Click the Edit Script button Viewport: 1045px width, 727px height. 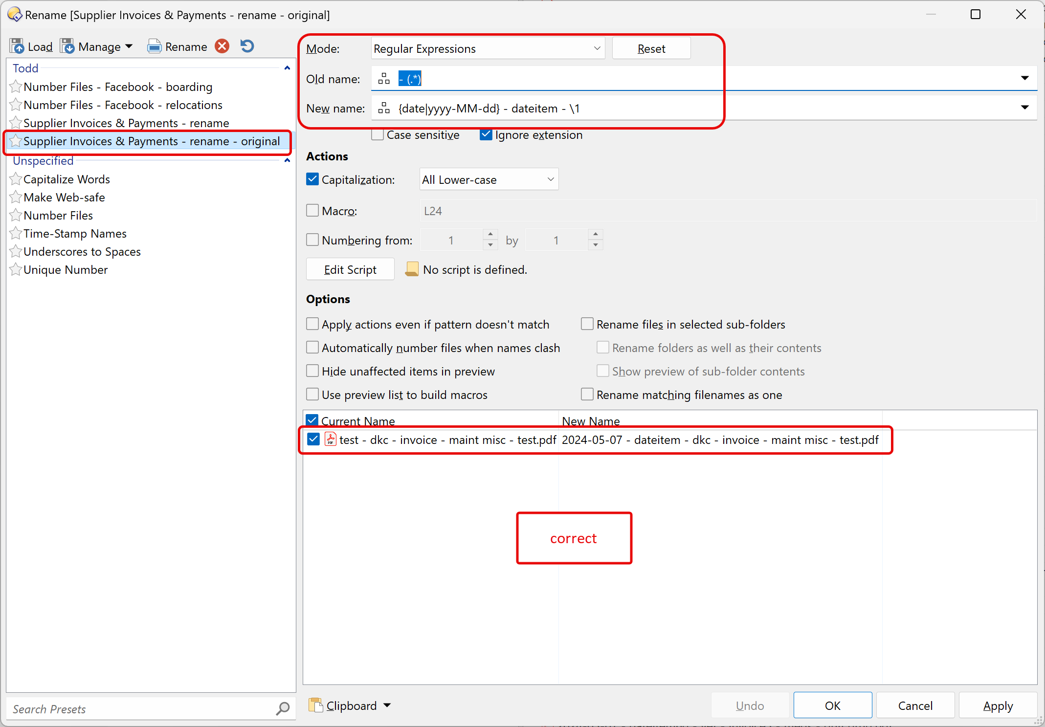click(350, 269)
